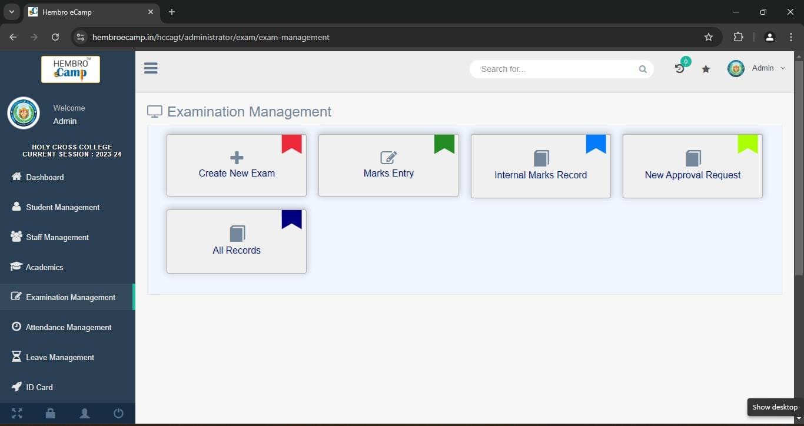Reload the page with browser refresh
804x426 pixels.
pyautogui.click(x=55, y=37)
